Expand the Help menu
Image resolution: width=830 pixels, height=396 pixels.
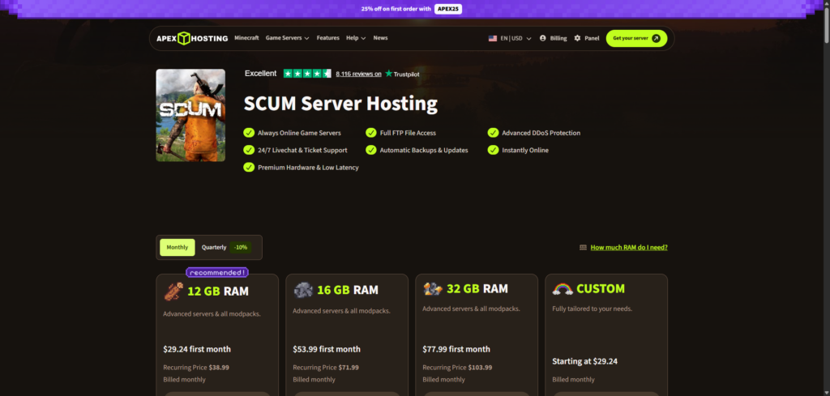[356, 38]
